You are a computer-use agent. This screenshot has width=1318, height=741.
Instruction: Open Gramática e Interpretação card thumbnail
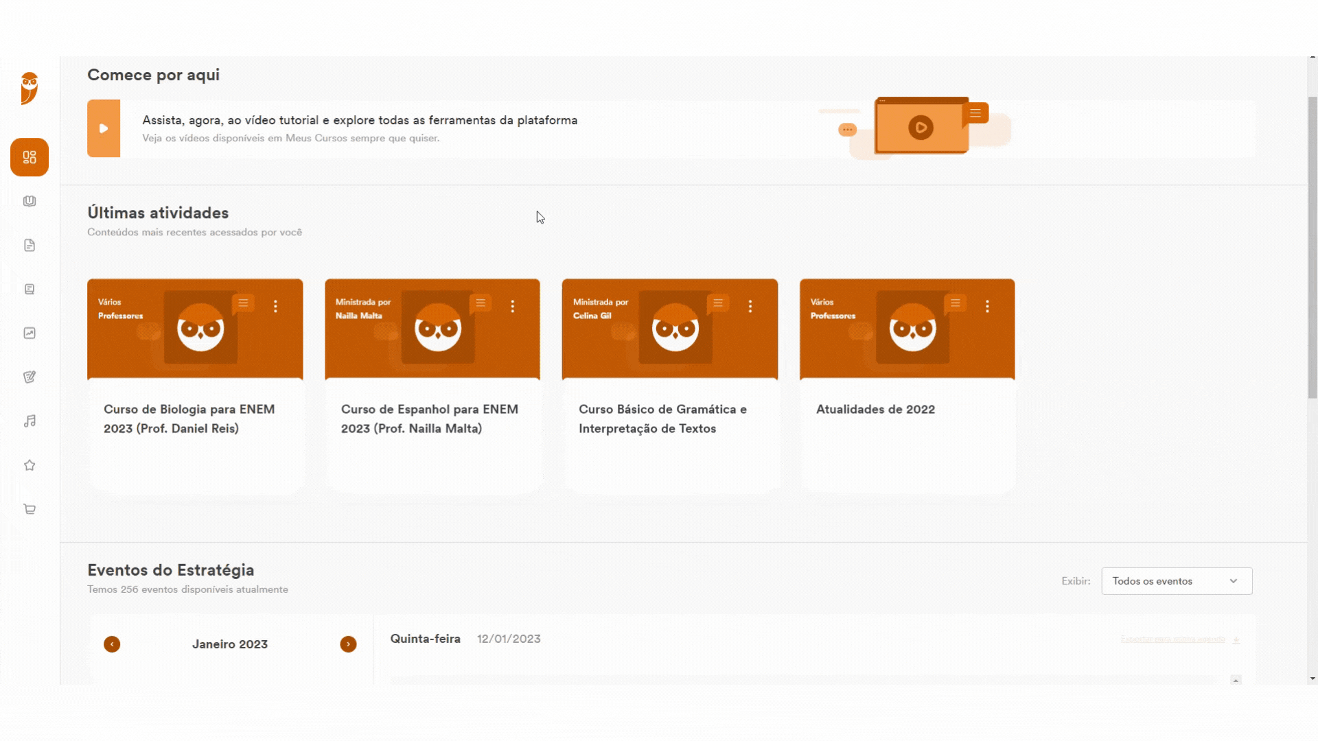(670, 329)
